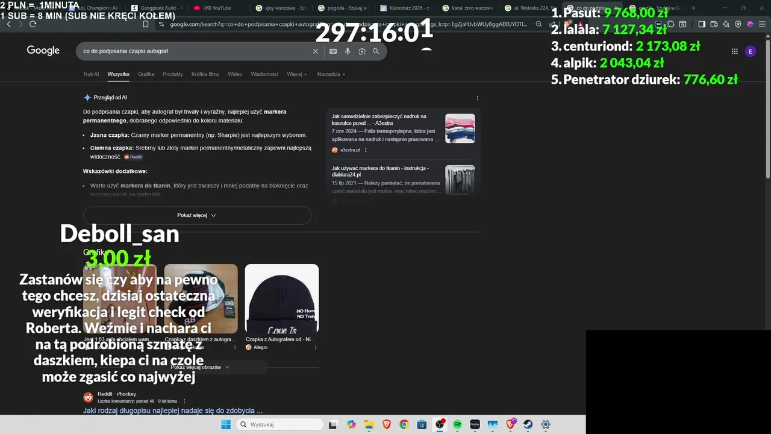
Task: Click the Windows taskbar 'Wyszukaj' search box
Action: coord(279,424)
